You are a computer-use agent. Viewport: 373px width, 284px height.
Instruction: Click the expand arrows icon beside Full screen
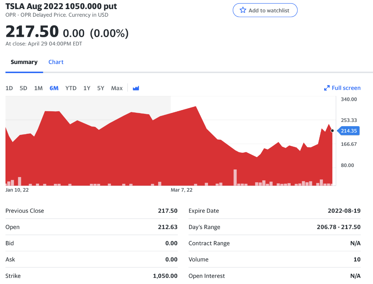[x=327, y=88]
